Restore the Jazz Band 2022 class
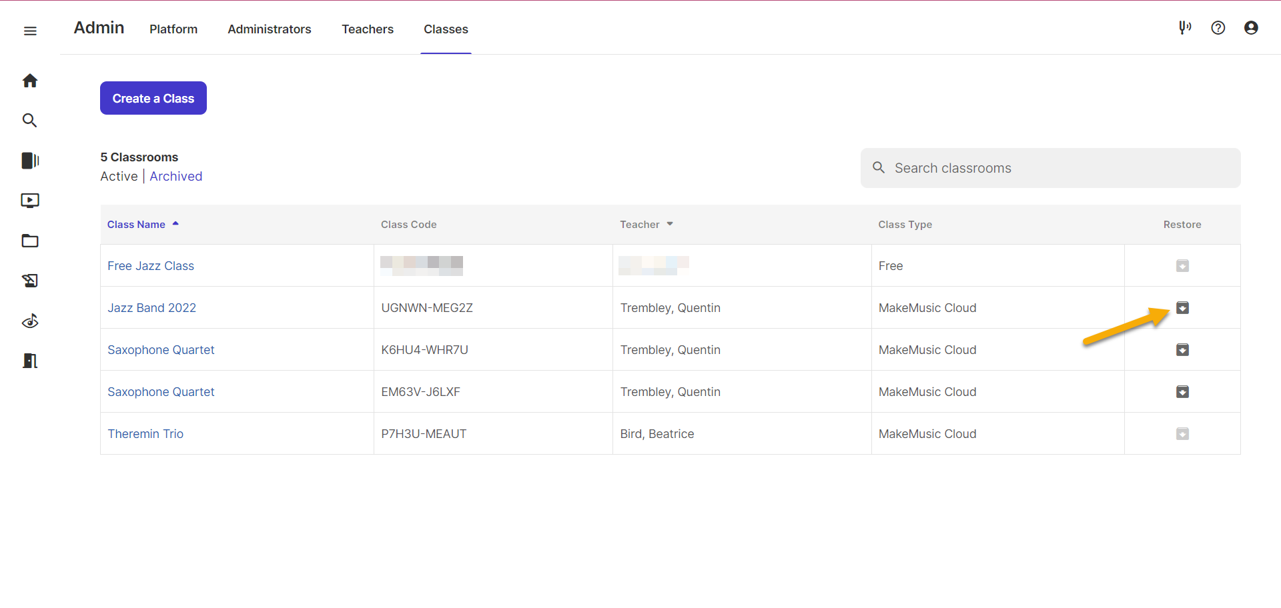The height and width of the screenshot is (608, 1281). coord(1182,308)
